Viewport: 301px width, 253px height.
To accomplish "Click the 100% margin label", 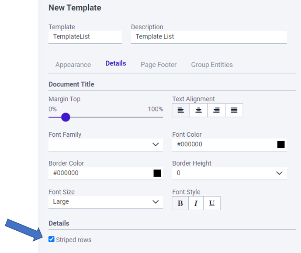I will click(x=156, y=109).
